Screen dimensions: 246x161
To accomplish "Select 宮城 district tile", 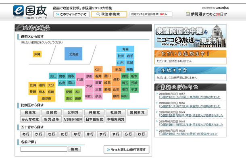I will coord(130,63).
